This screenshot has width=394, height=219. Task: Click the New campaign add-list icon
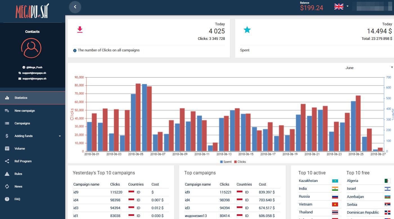[7, 111]
